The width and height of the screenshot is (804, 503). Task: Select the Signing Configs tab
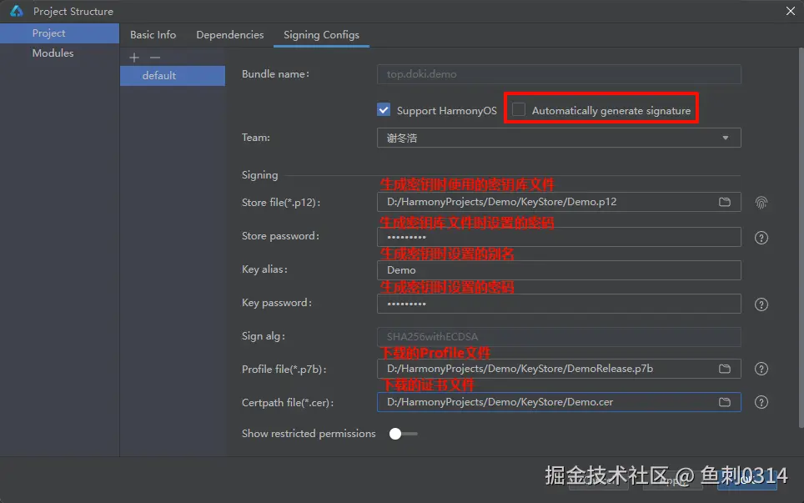tap(321, 35)
